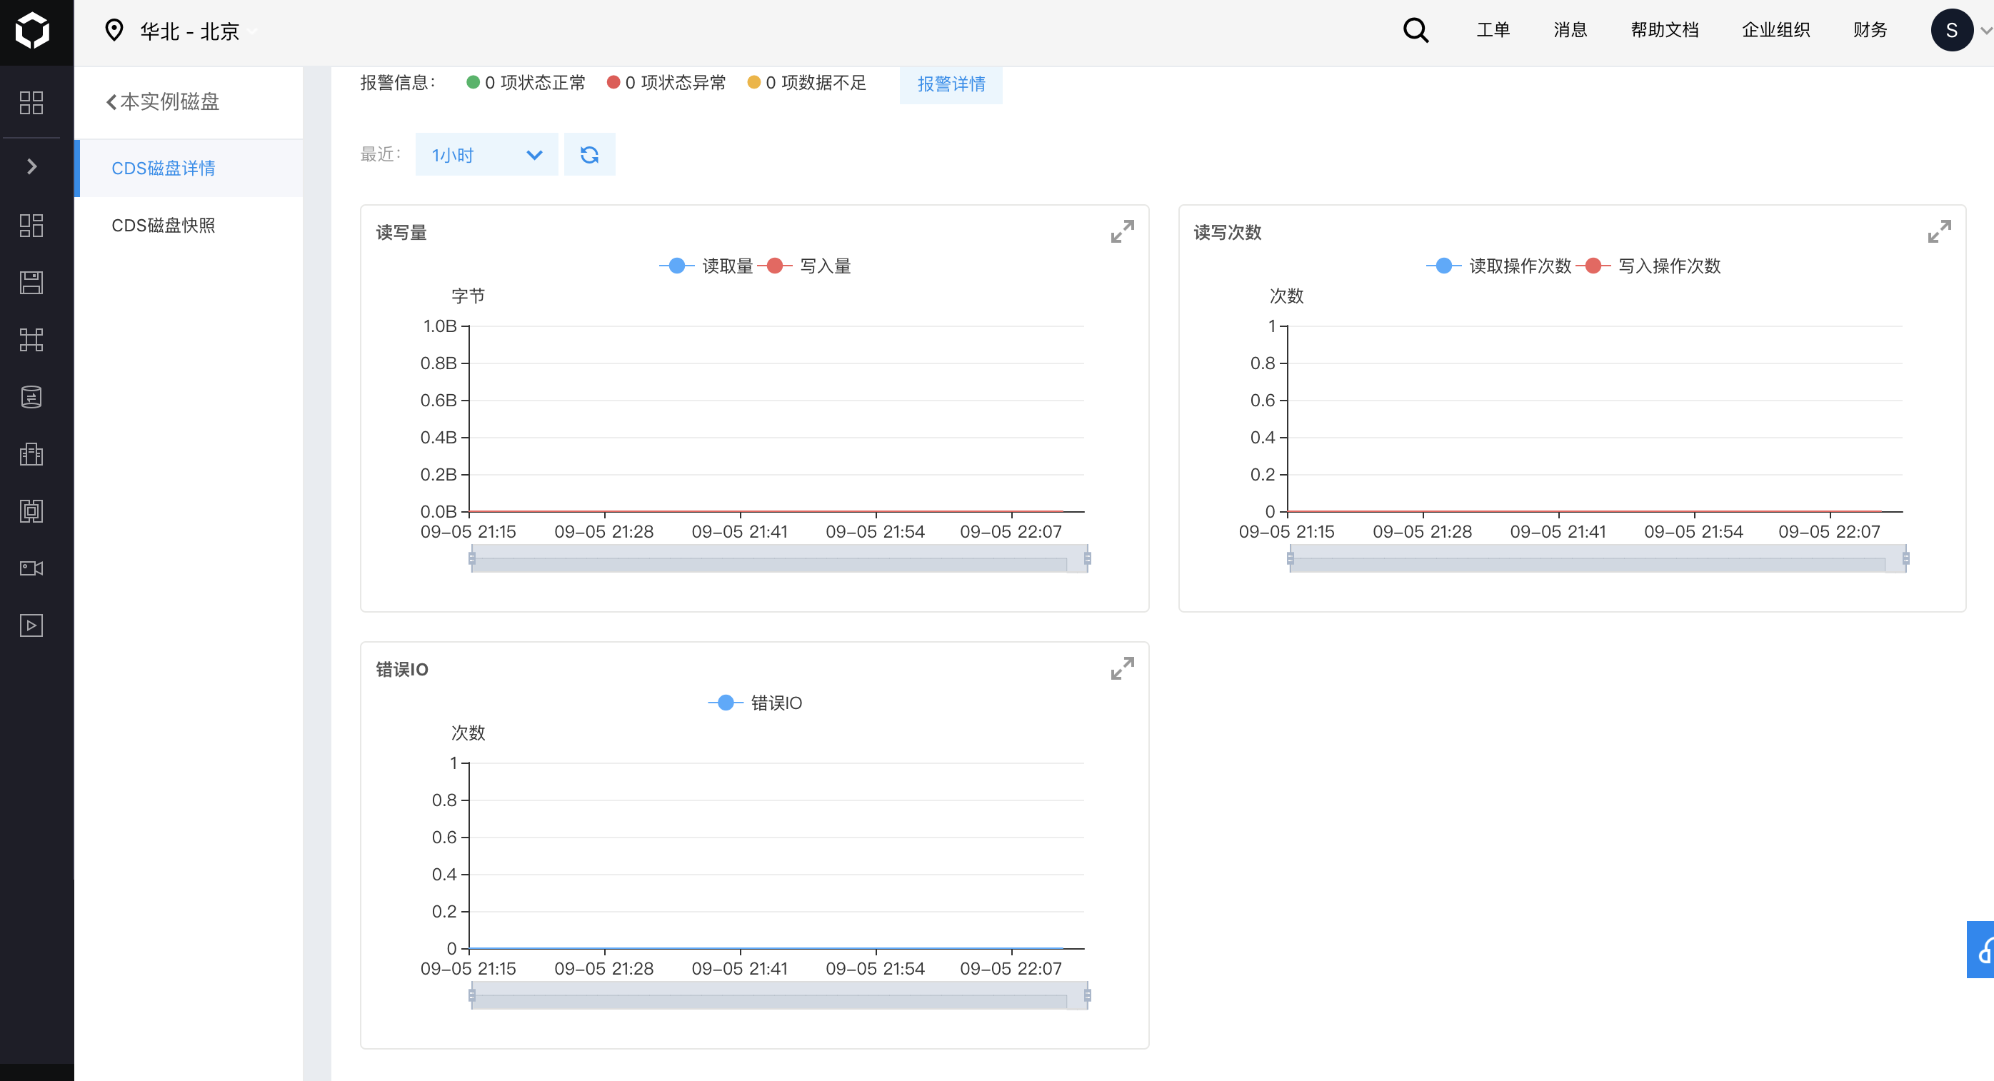Image resolution: width=1994 pixels, height=1081 pixels.
Task: Expand the 读写次数 chart to fullscreen
Action: [x=1939, y=231]
